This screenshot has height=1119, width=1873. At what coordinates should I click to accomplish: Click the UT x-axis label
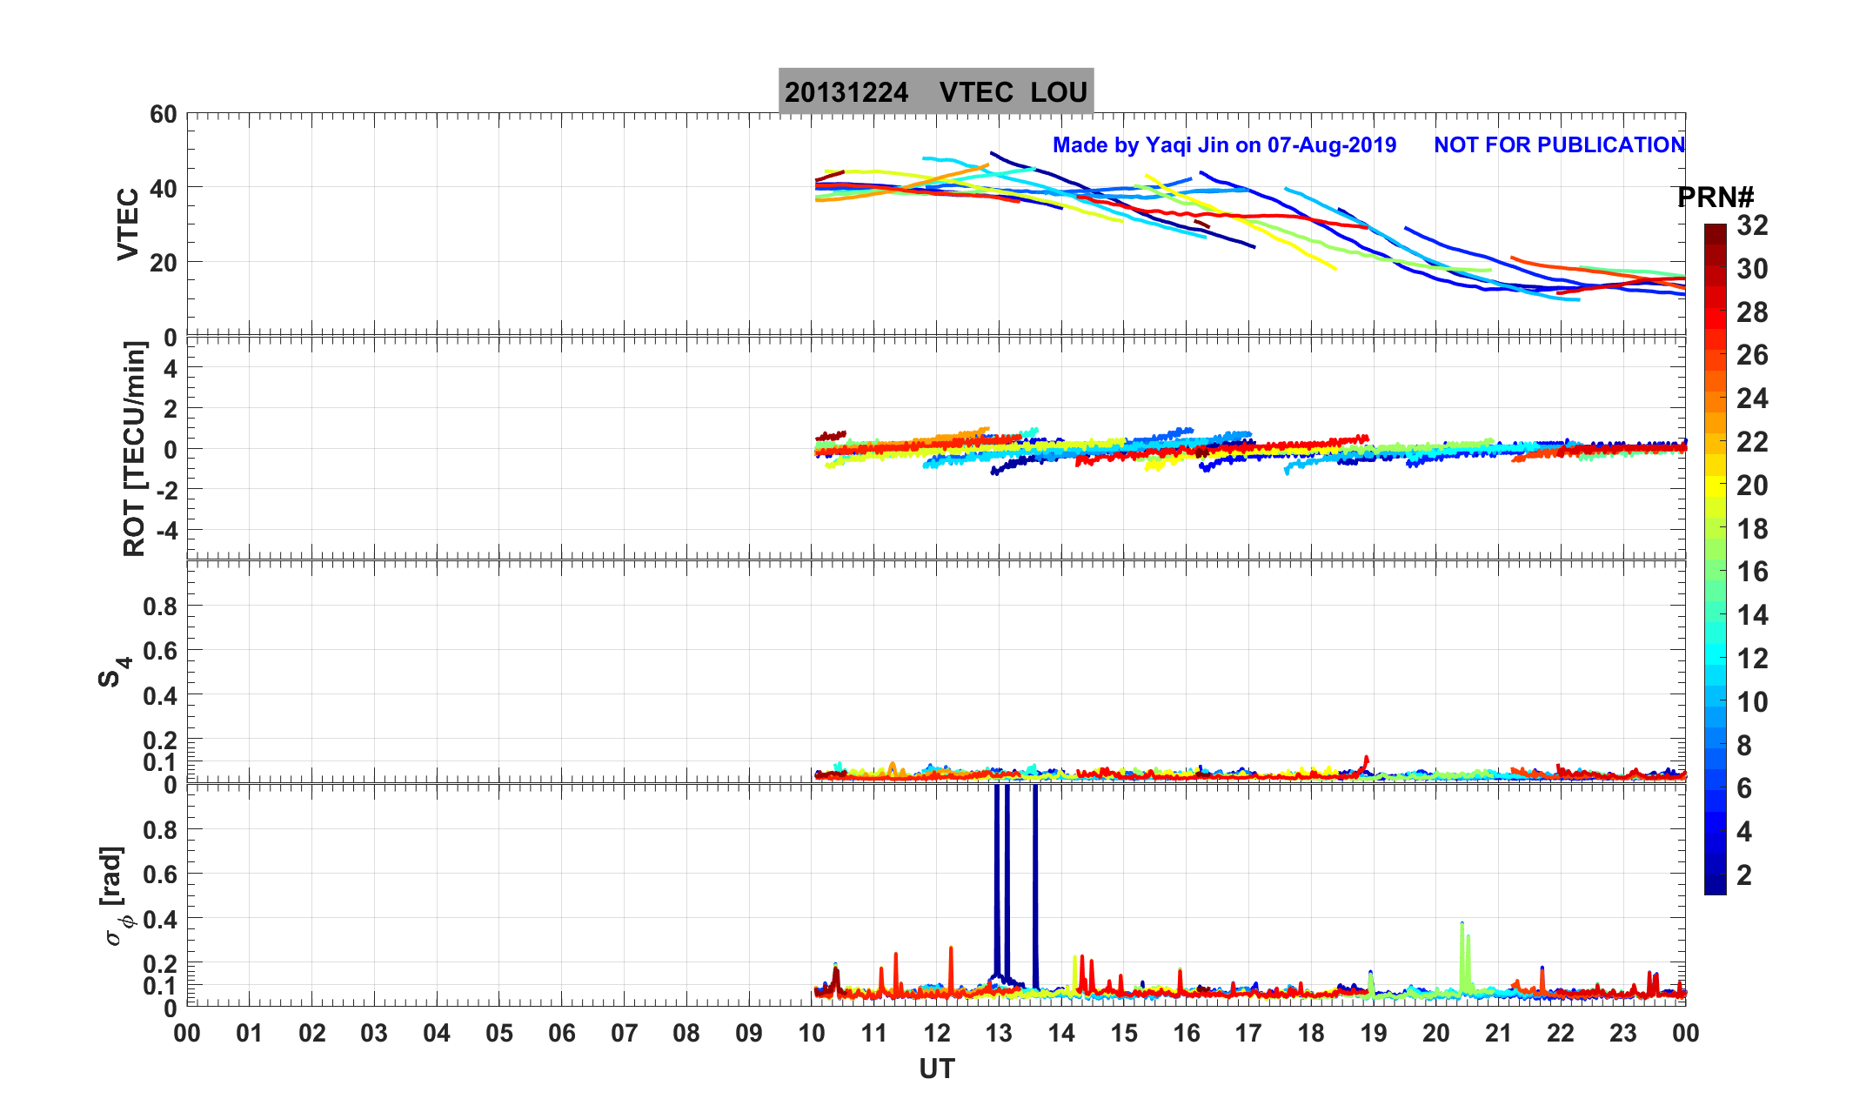point(936,1069)
